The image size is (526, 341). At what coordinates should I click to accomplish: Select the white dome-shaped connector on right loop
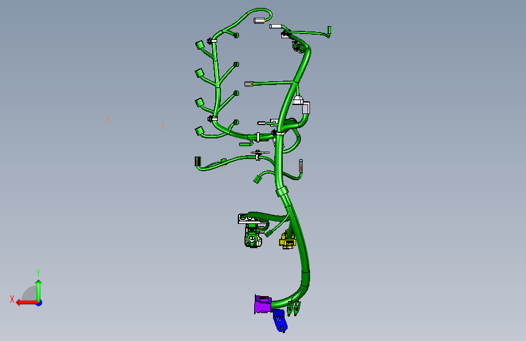coord(298,100)
